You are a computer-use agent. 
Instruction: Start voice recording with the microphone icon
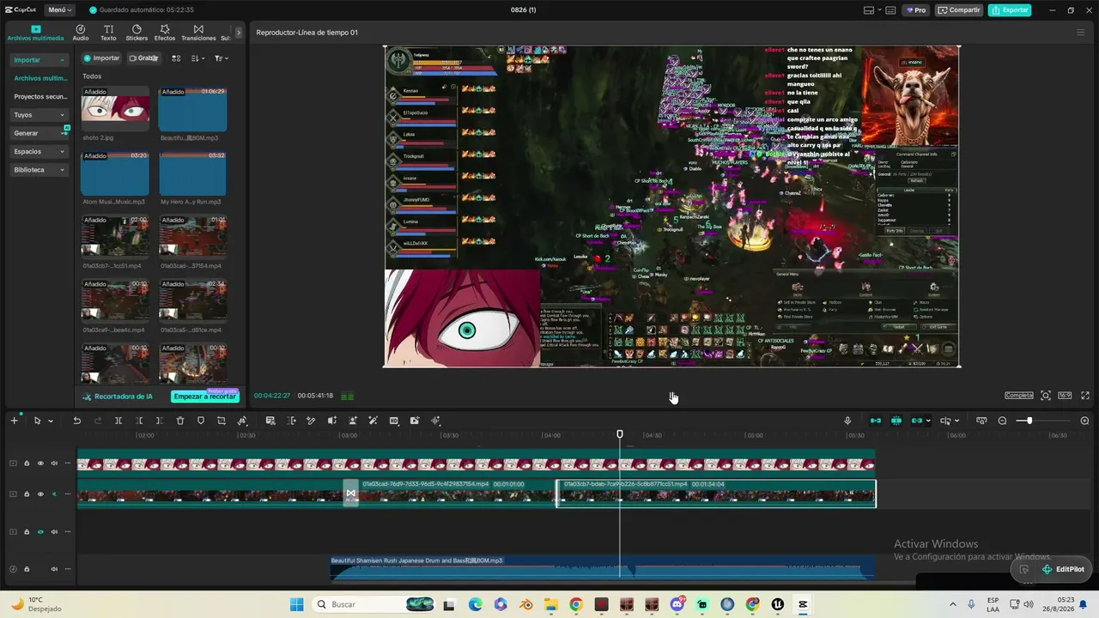tap(847, 421)
